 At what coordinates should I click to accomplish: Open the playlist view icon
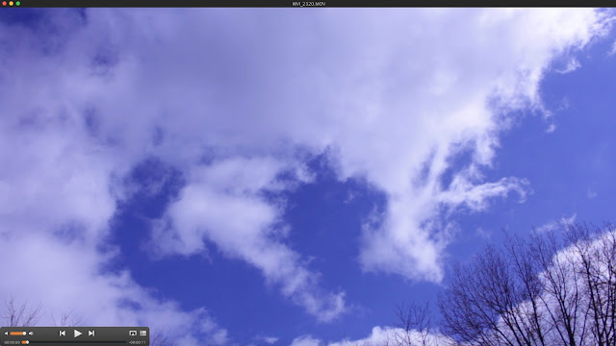[143, 334]
